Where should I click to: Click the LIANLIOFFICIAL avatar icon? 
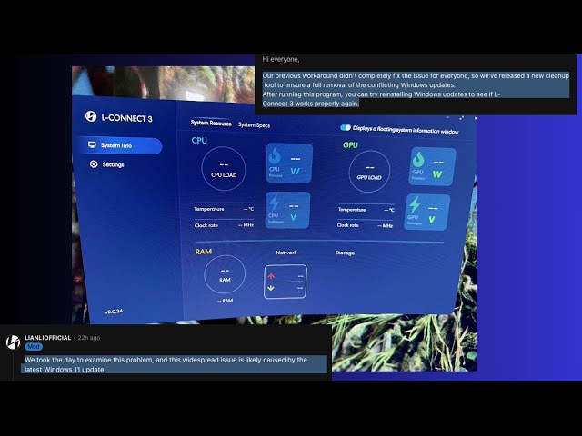pyautogui.click(x=13, y=342)
